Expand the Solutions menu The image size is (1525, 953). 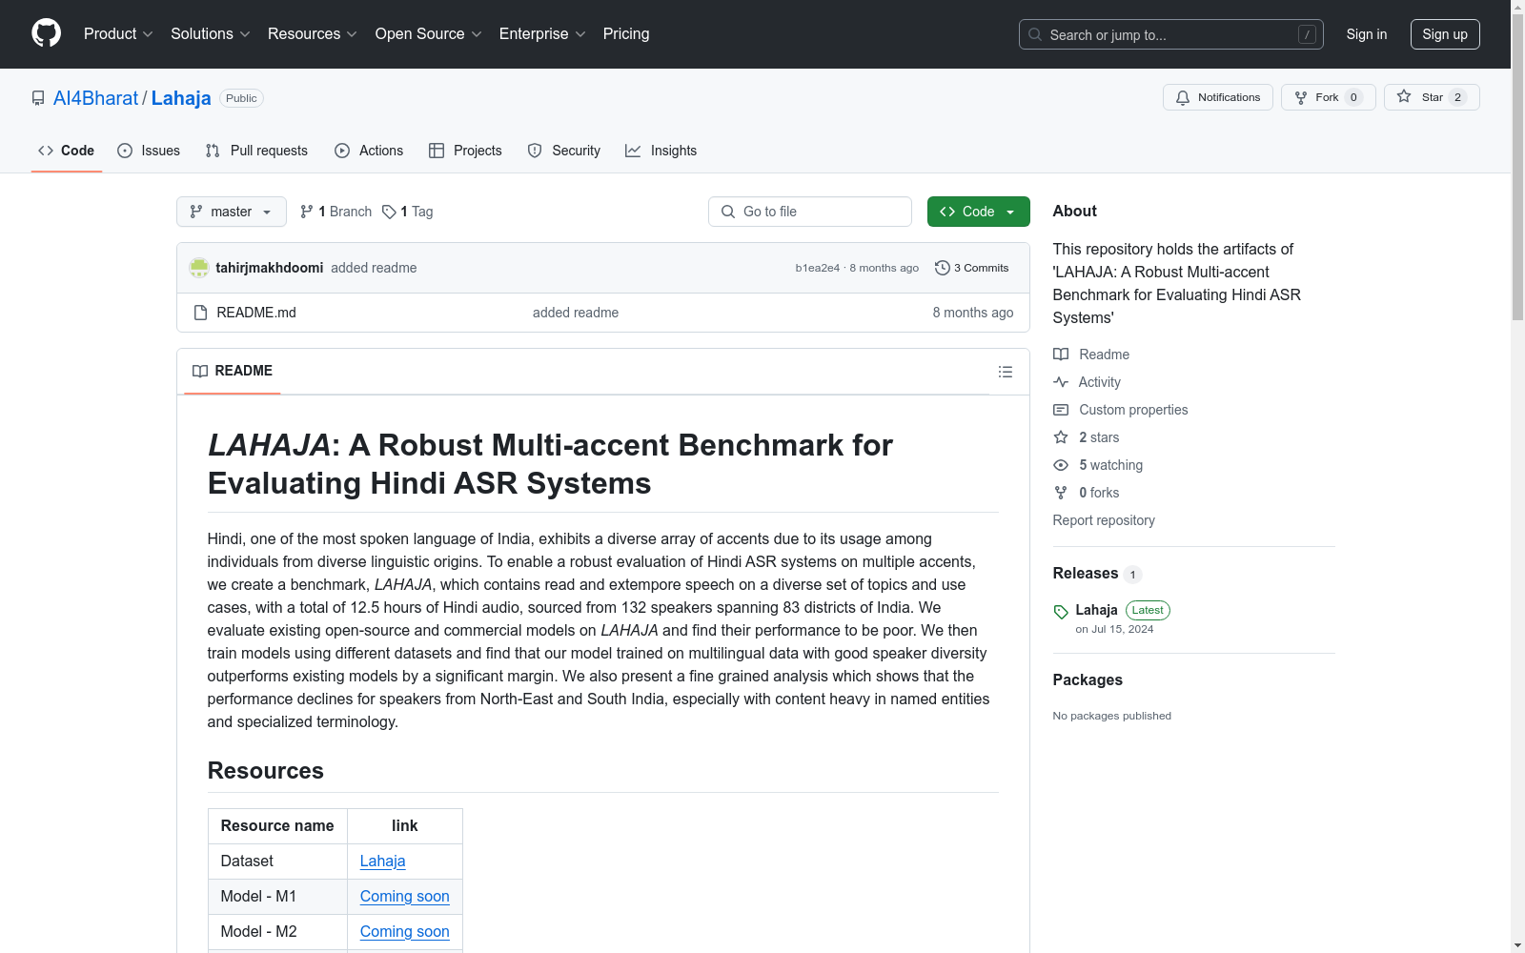pos(211,34)
